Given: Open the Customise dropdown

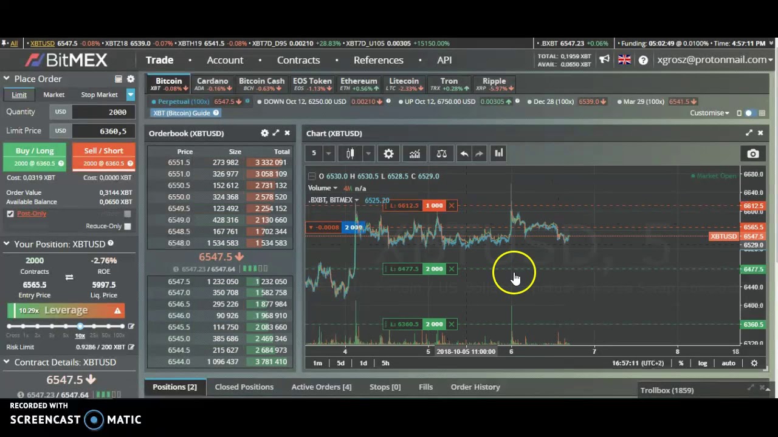Looking at the screenshot, I should 709,113.
